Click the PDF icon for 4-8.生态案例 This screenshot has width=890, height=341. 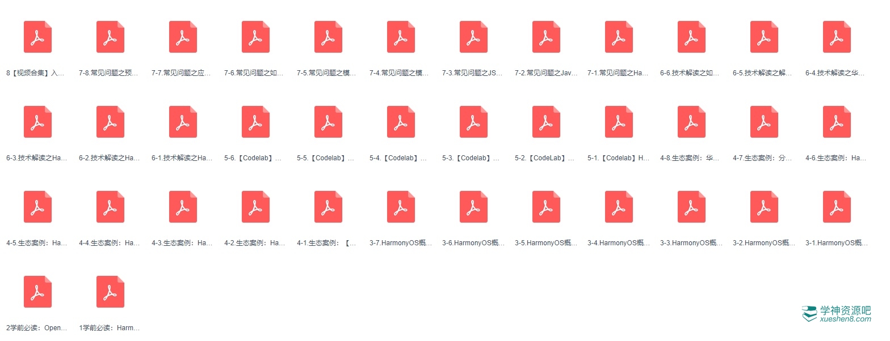tap(691, 122)
